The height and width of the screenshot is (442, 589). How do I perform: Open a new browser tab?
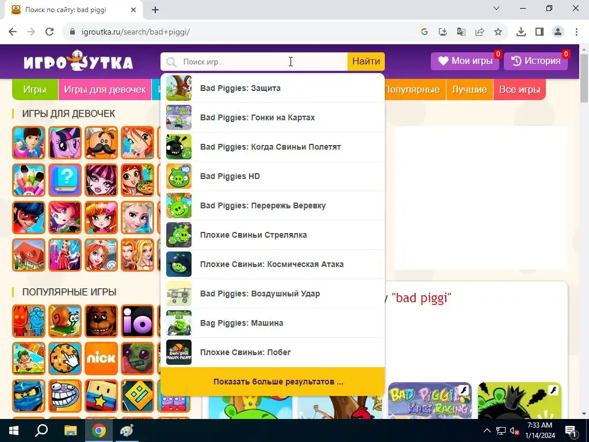click(x=155, y=10)
